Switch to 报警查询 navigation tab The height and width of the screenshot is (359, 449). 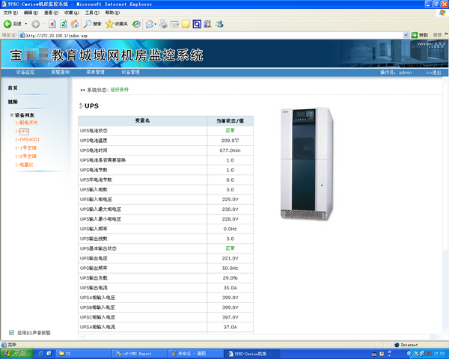point(60,72)
